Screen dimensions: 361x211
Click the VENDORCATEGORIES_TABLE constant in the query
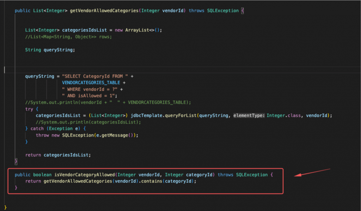pos(91,83)
